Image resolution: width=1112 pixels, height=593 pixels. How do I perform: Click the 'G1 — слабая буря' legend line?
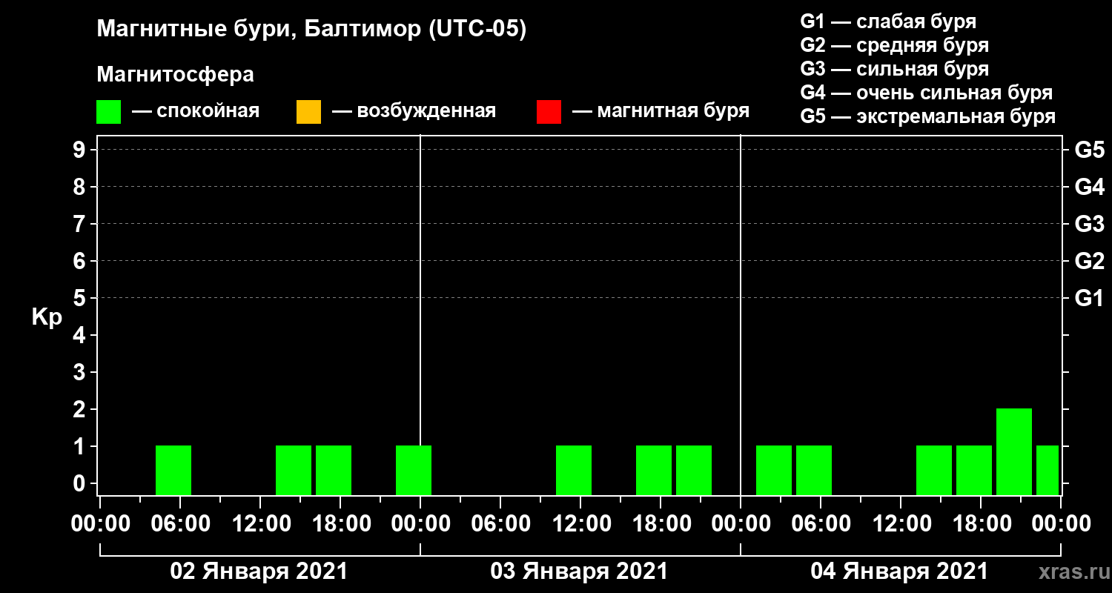point(888,21)
